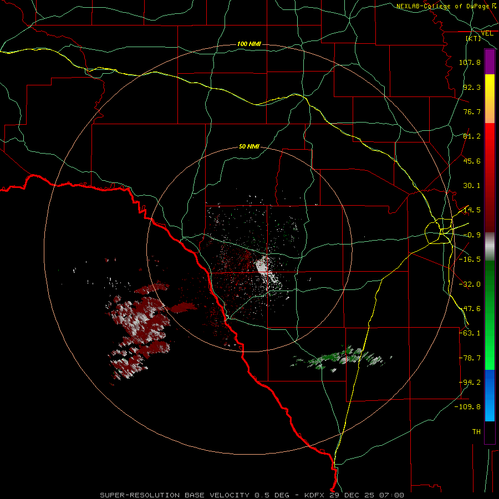The image size is (499, 499).
Task: Click the 92.3 velocity scale value
Action: click(x=472, y=87)
